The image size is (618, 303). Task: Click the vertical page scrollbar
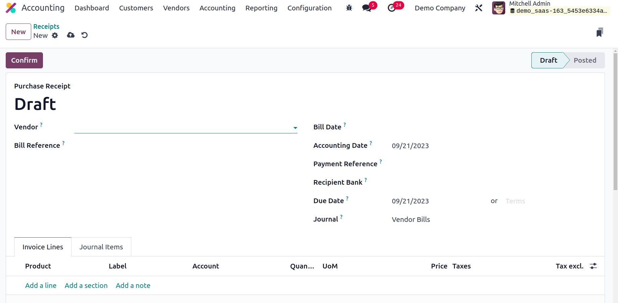(x=615, y=134)
